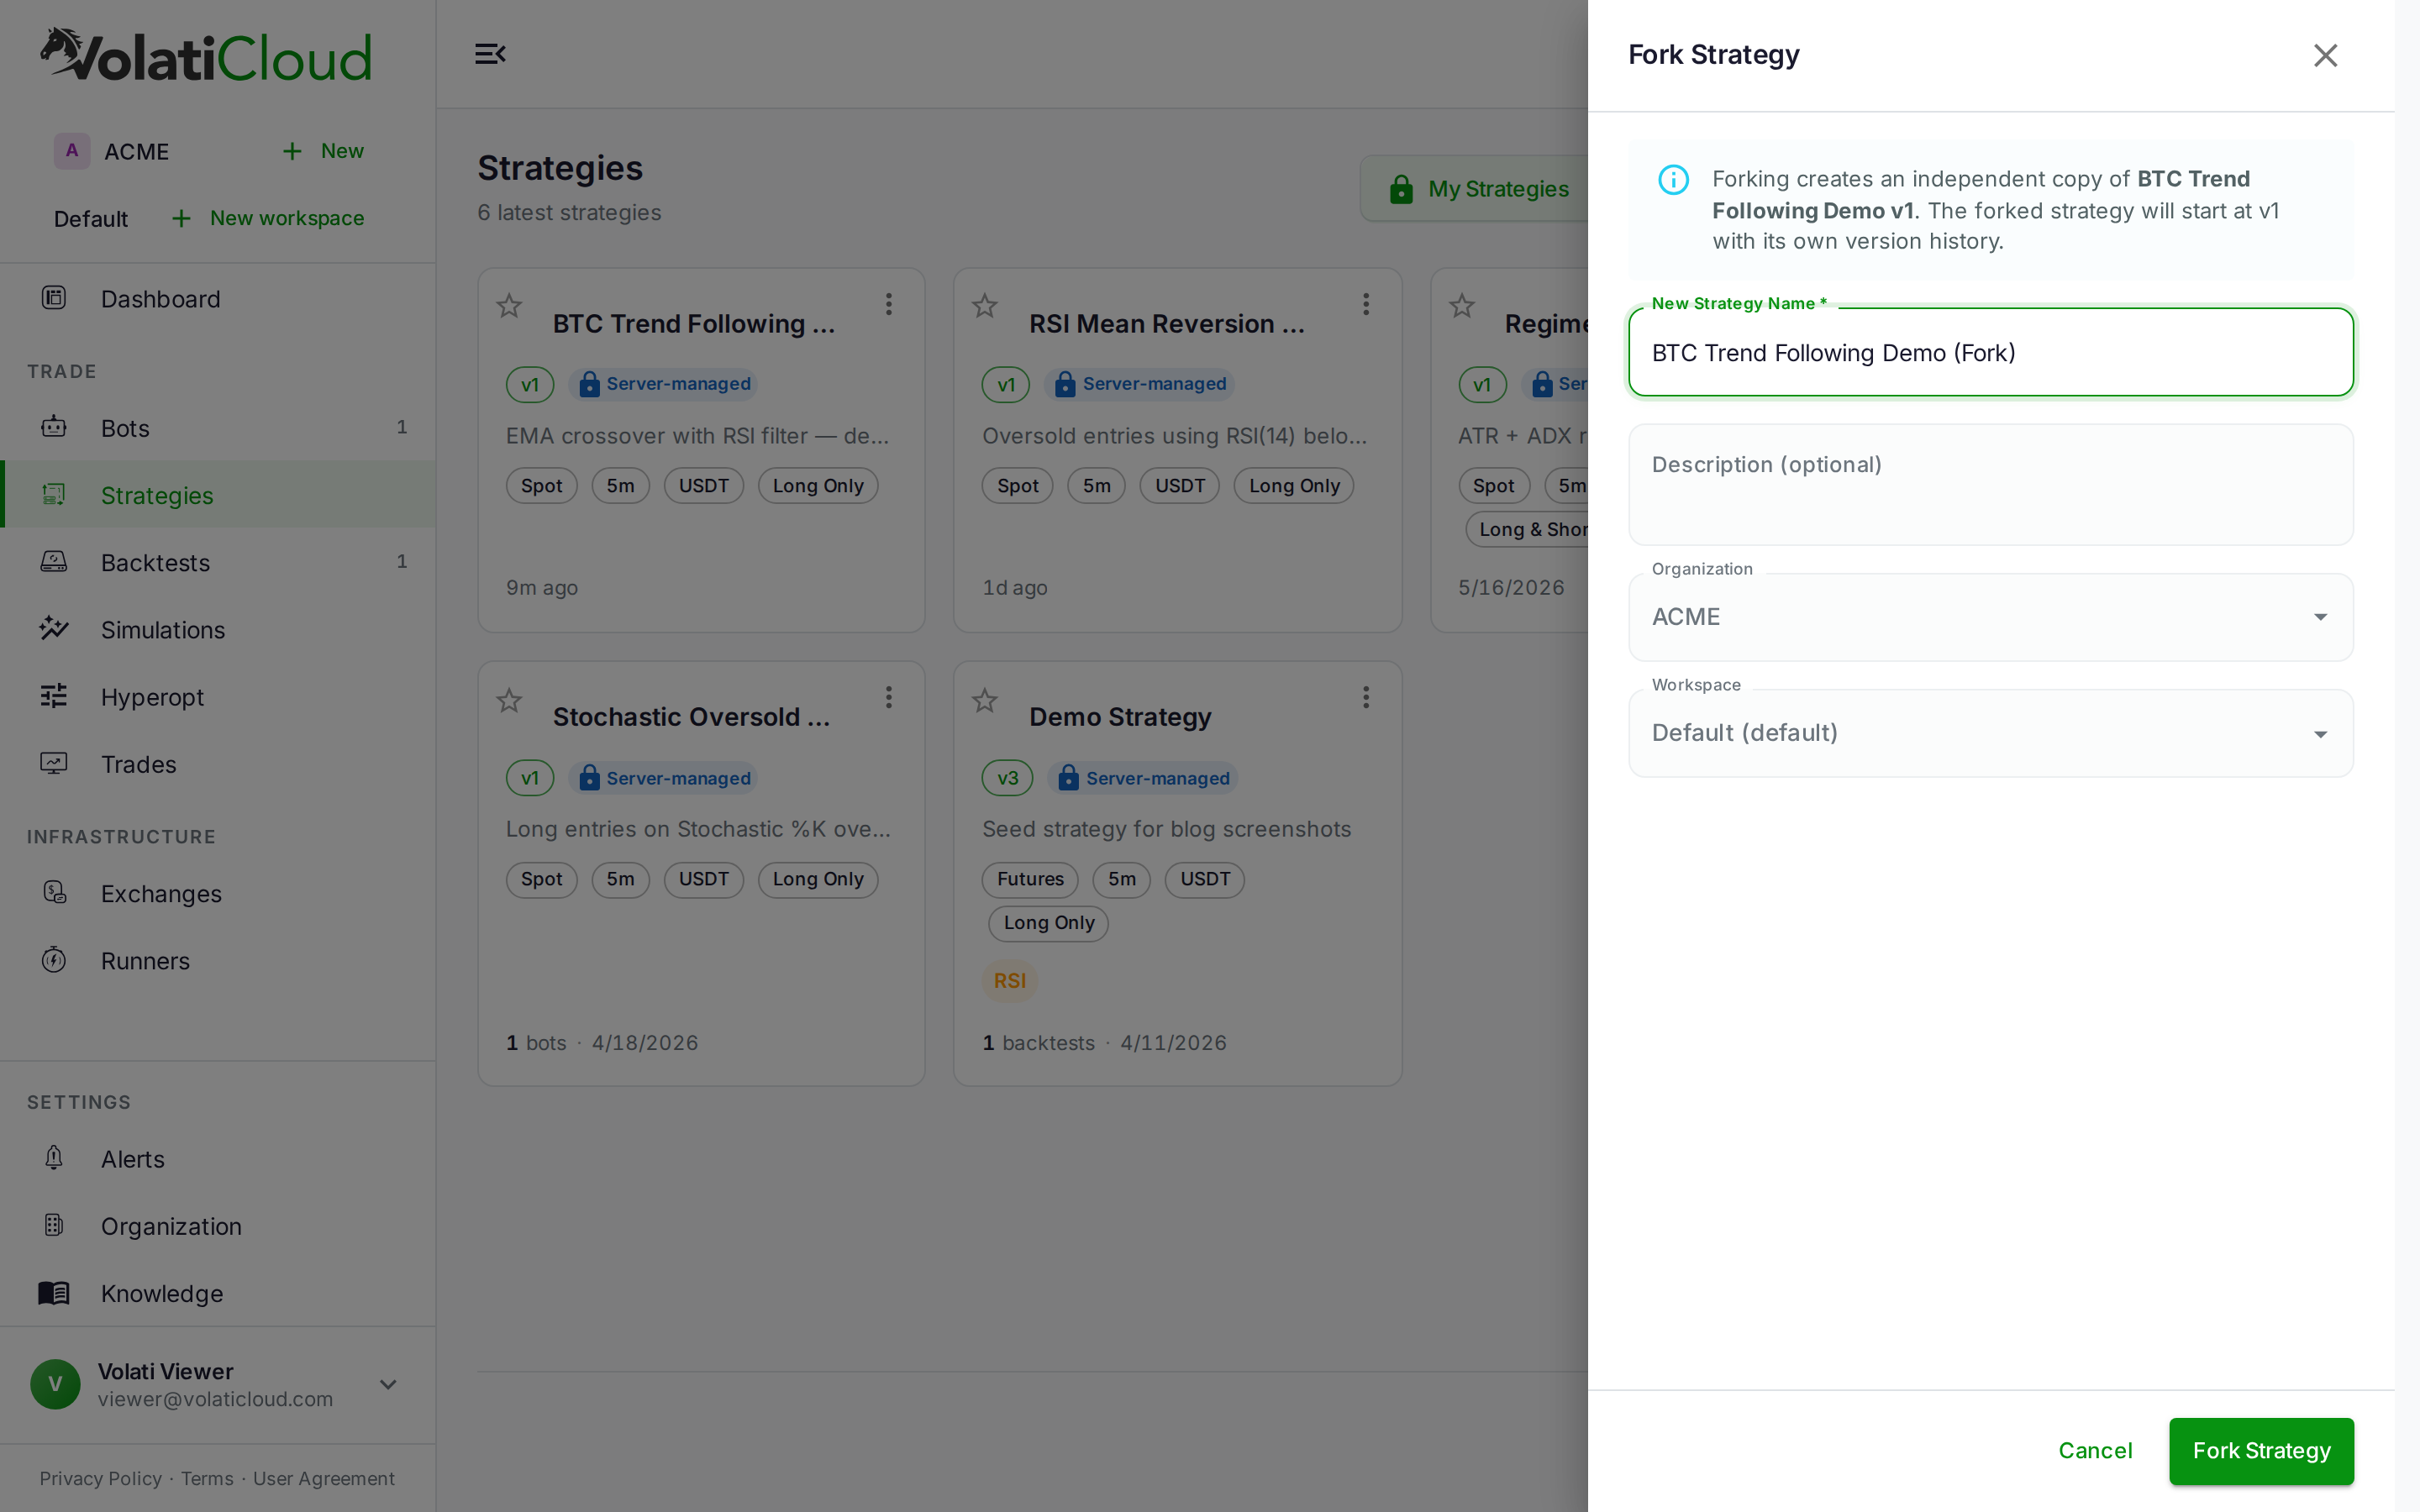This screenshot has height=1512, width=2420.
Task: Open Stochastic Oversold options menu
Action: [x=888, y=697]
